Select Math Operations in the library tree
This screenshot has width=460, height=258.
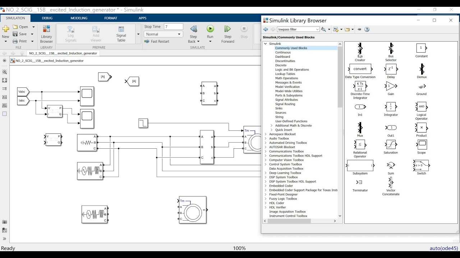pyautogui.click(x=286, y=78)
